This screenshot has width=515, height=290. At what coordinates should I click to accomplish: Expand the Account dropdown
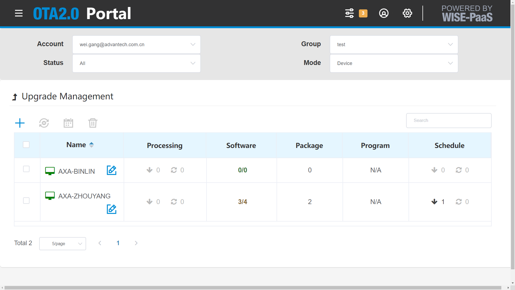pyautogui.click(x=137, y=45)
